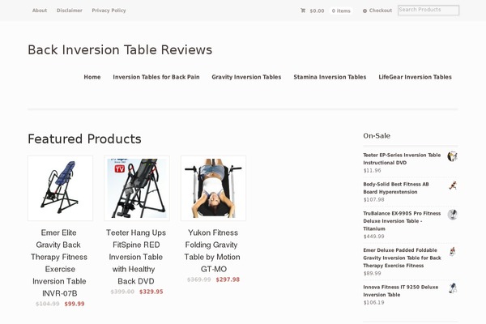Click the Teeter Hang Ups product image
Viewport: 486px width, 324px height.
pyautogui.click(x=137, y=188)
